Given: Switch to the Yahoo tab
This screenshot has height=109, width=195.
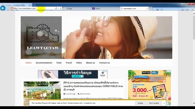Looking at the screenshot, I should click(106, 8).
